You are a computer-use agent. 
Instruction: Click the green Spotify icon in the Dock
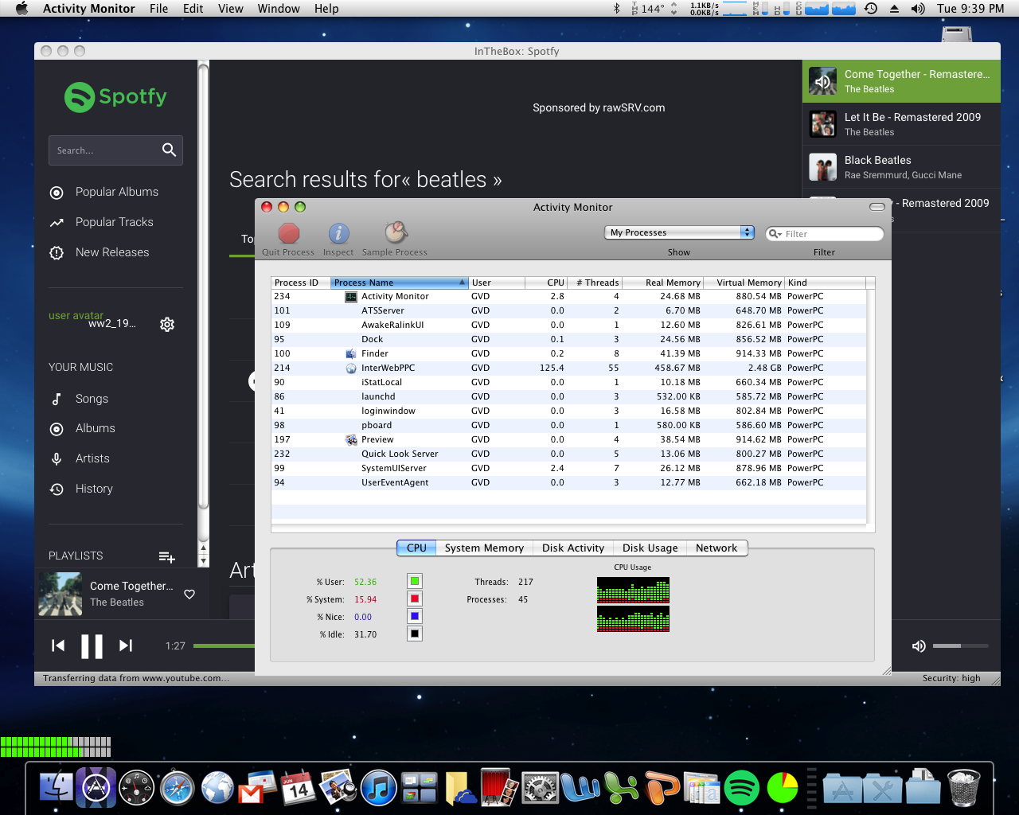[x=742, y=789]
